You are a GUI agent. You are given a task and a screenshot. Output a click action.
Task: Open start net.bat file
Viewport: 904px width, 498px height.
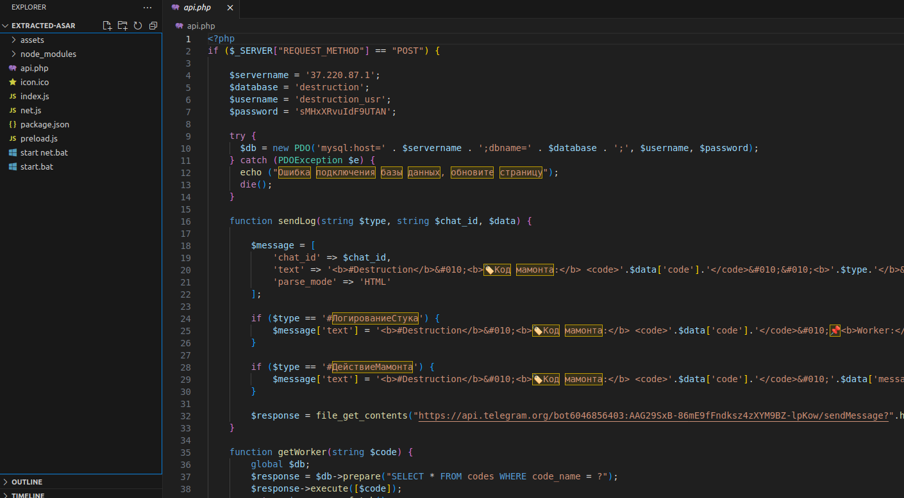tap(81, 152)
